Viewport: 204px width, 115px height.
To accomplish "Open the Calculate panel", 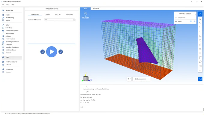I will coord(8,65).
